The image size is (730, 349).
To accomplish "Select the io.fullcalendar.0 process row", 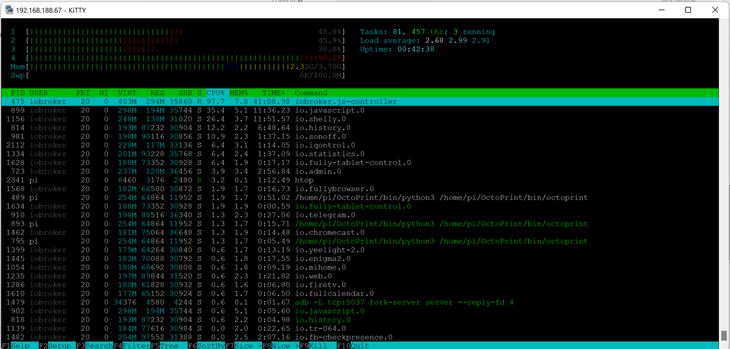I will pyautogui.click(x=359, y=294).
